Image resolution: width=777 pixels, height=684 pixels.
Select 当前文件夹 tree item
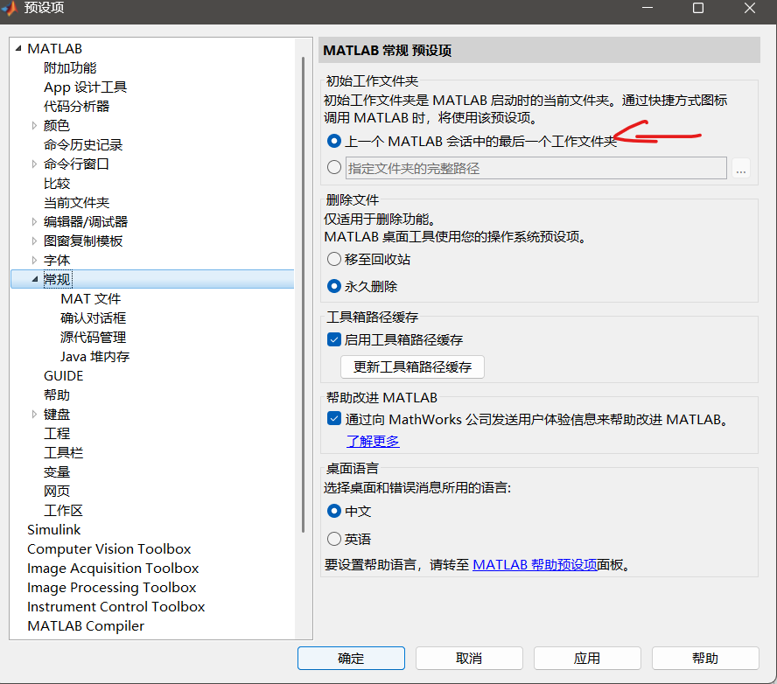coord(76,203)
